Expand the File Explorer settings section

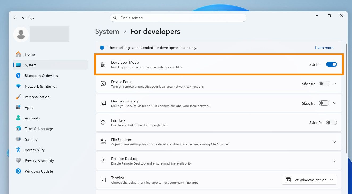pos(335,142)
